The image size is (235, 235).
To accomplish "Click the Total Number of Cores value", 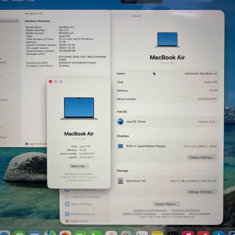I will click(76, 39).
